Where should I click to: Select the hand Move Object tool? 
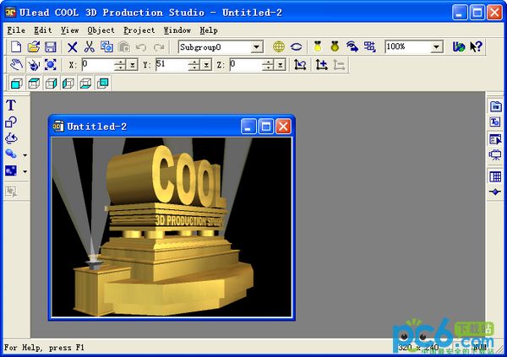click(16, 64)
